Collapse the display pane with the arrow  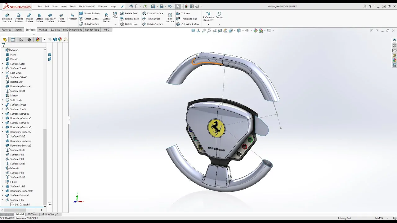45,40
